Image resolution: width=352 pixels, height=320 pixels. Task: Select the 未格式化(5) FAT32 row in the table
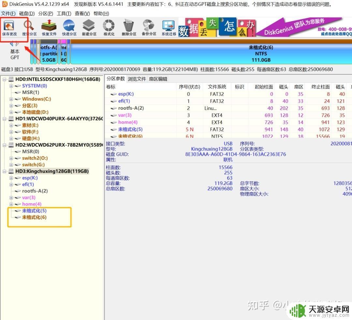pyautogui.click(x=228, y=129)
